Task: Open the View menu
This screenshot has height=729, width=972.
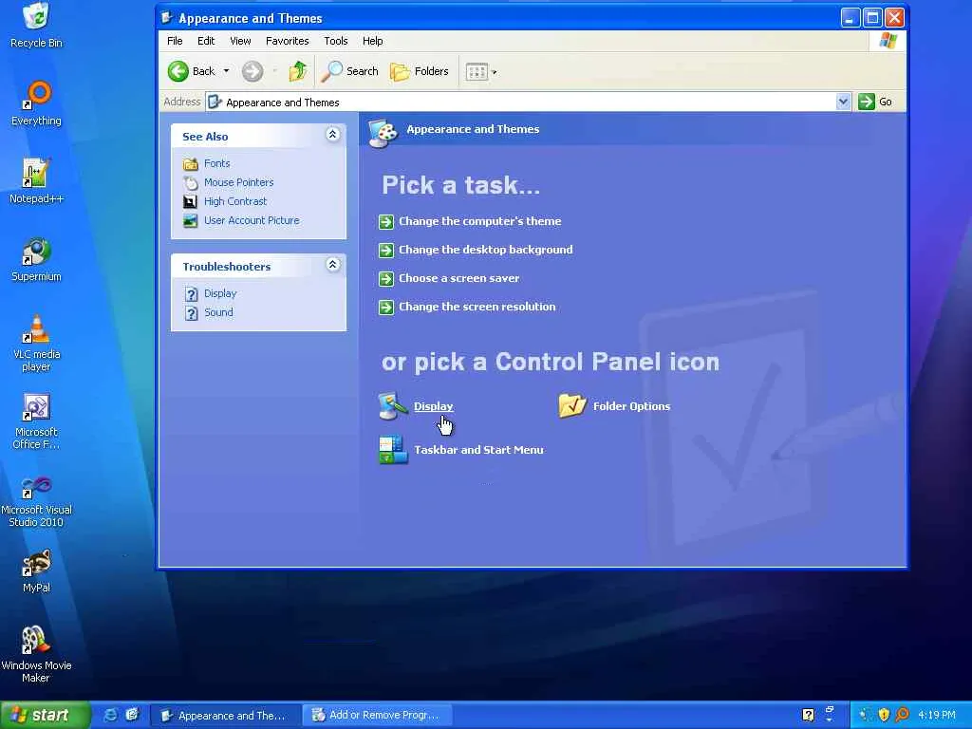Action: click(x=240, y=41)
